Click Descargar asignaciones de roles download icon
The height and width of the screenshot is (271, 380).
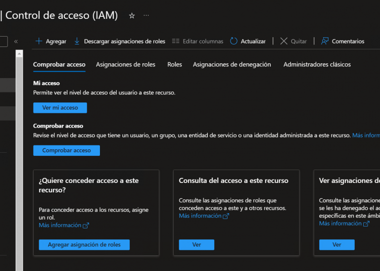pos(77,42)
